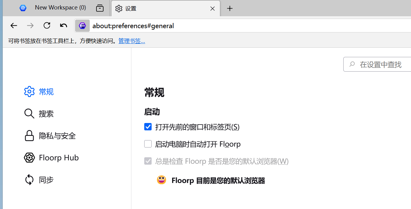Uncheck 打开先前的窗口和标签页 checkbox
The height and width of the screenshot is (209, 411).
pyautogui.click(x=148, y=127)
